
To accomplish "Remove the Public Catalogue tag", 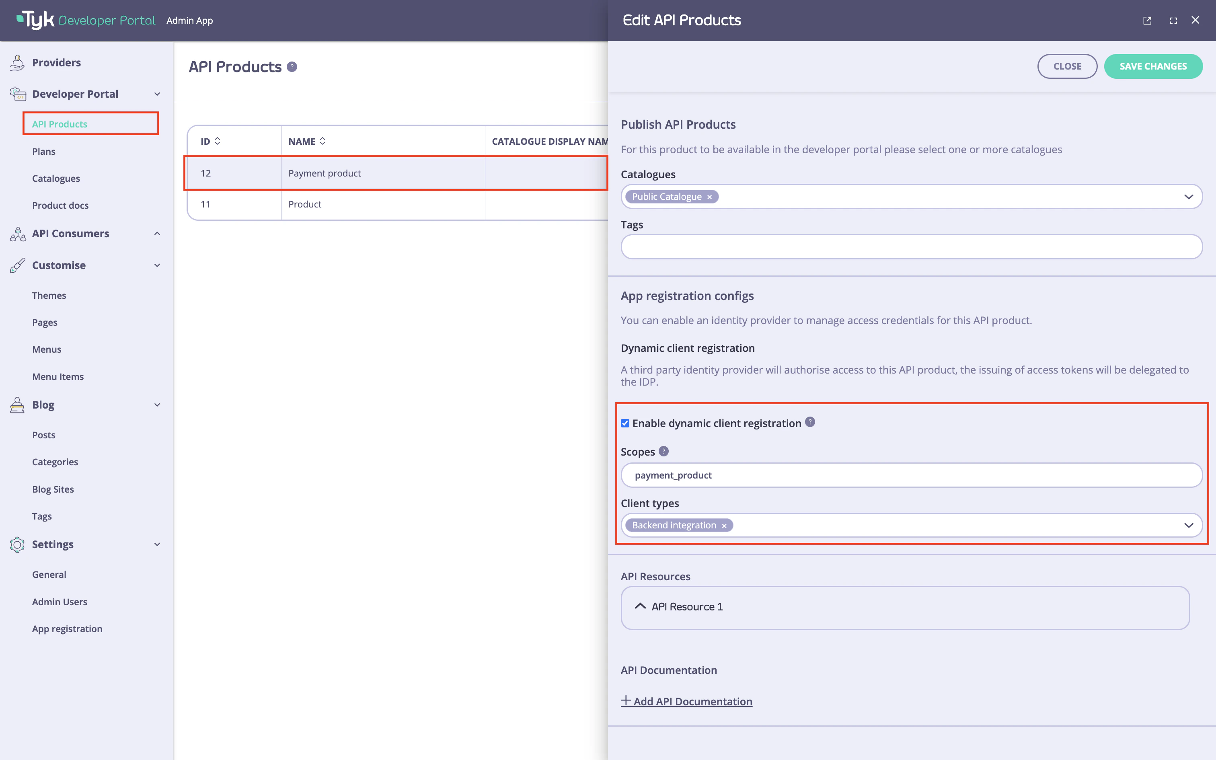I will tap(709, 197).
